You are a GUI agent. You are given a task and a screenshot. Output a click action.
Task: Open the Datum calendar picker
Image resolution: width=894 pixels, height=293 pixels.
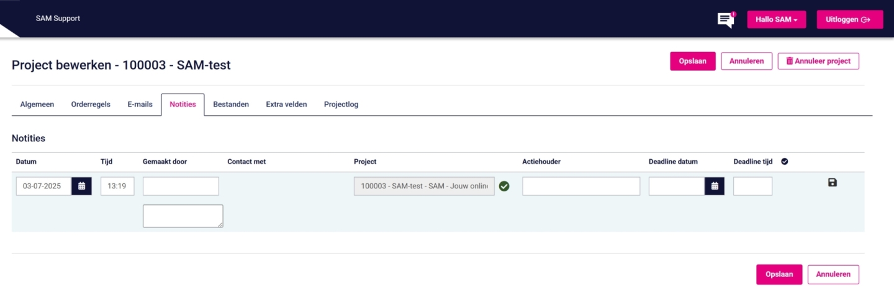coord(81,186)
